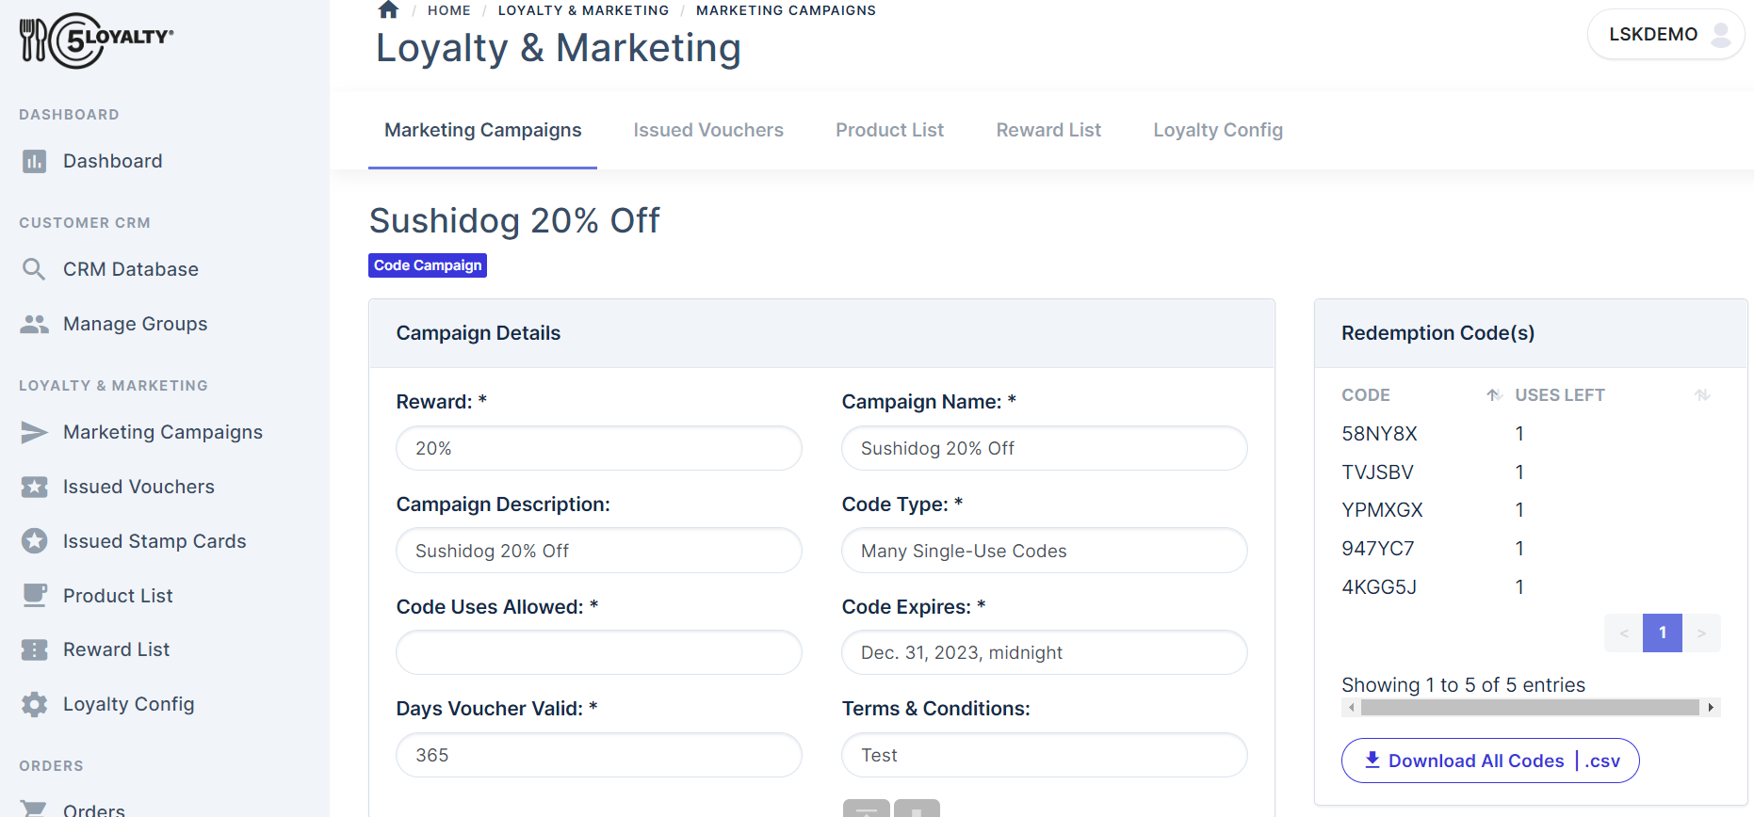1754x817 pixels.
Task: Select the CRM Database magnifier icon
Action: pos(34,269)
